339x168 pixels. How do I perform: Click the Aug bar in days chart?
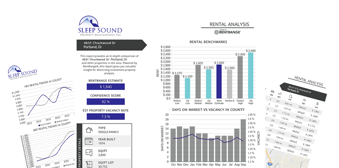(x=237, y=145)
